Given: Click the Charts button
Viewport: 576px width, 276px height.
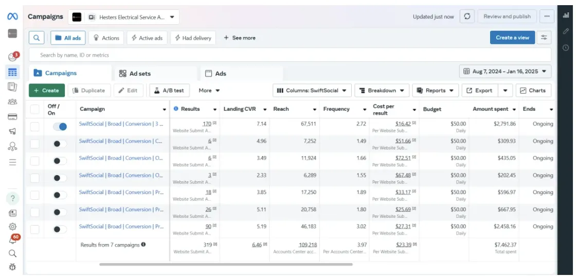Looking at the screenshot, I should [533, 91].
